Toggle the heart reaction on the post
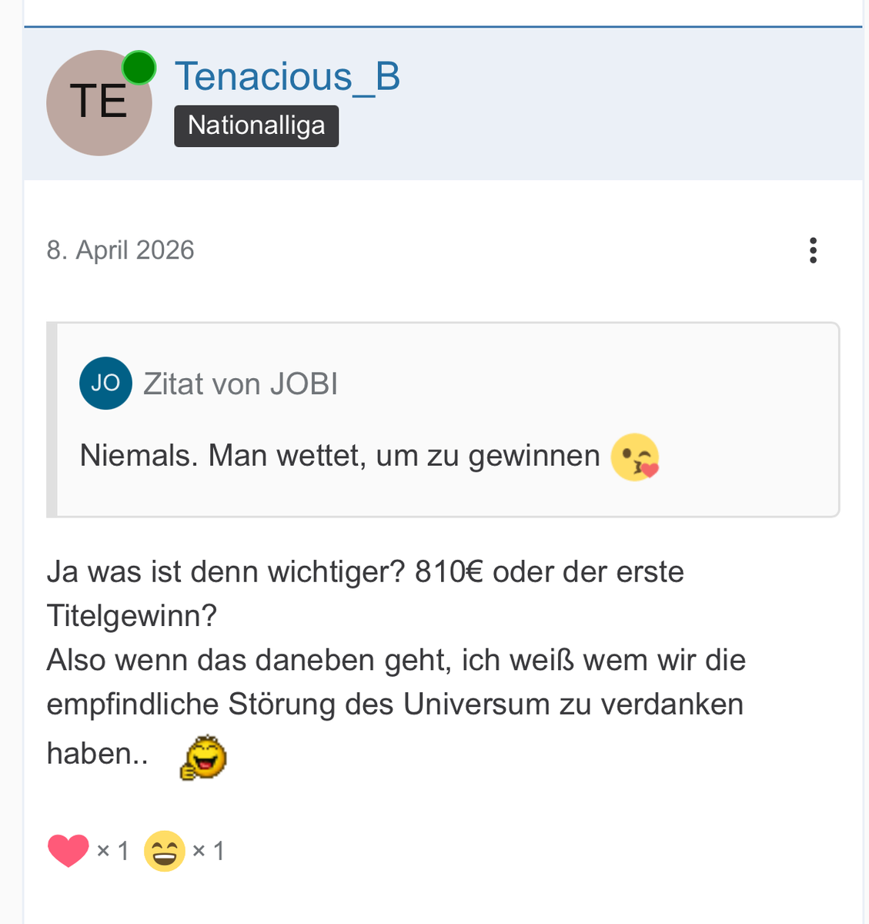 tap(68, 851)
